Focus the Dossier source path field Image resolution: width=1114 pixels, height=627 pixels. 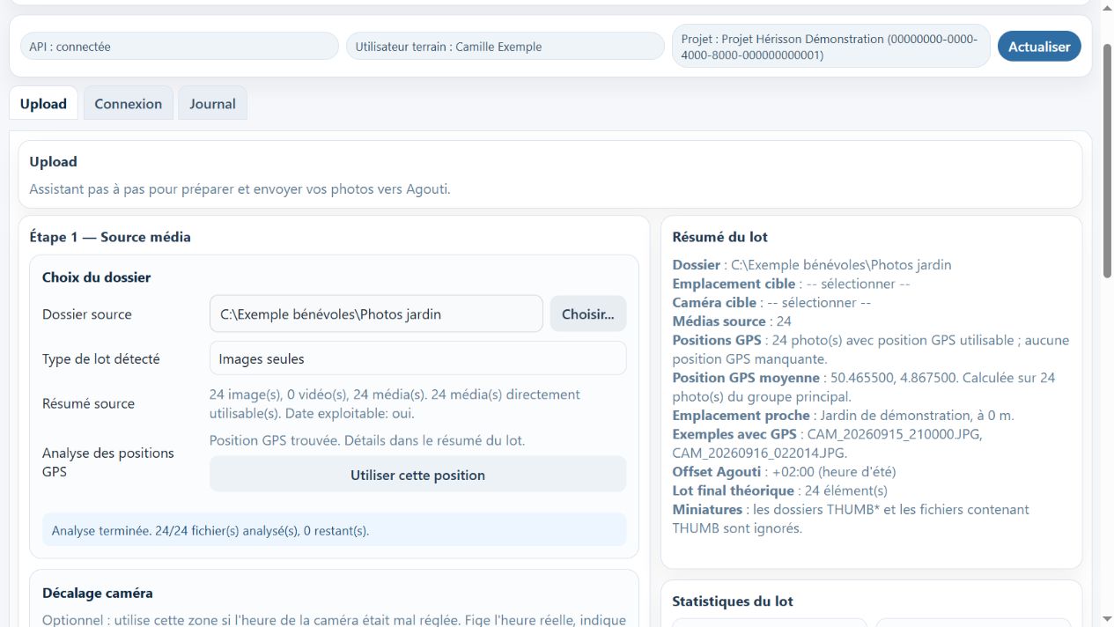click(376, 314)
